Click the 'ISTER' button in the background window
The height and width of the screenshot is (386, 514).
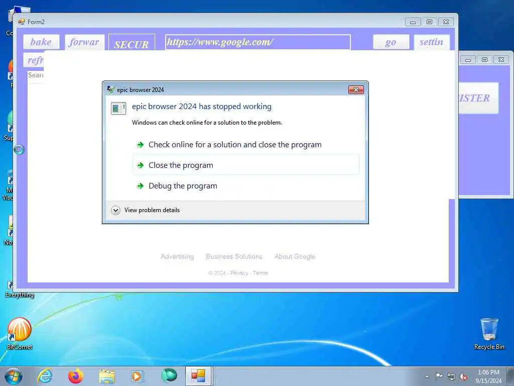pyautogui.click(x=478, y=98)
